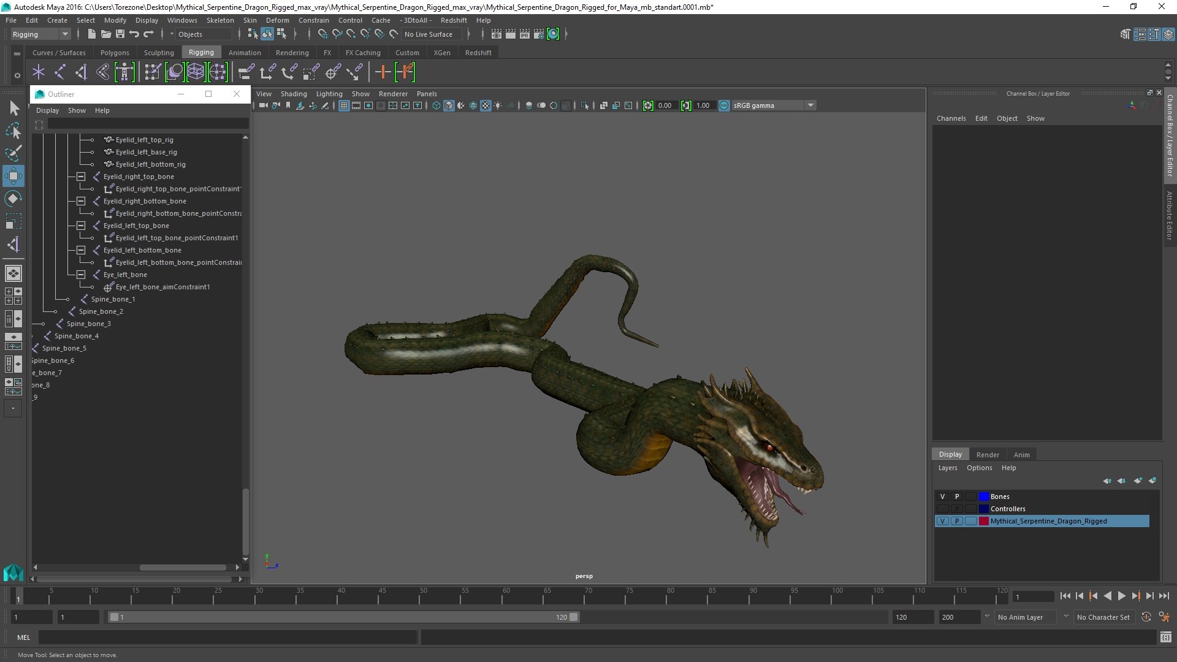Open Outliner Display menu
The image size is (1177, 662).
(x=47, y=110)
